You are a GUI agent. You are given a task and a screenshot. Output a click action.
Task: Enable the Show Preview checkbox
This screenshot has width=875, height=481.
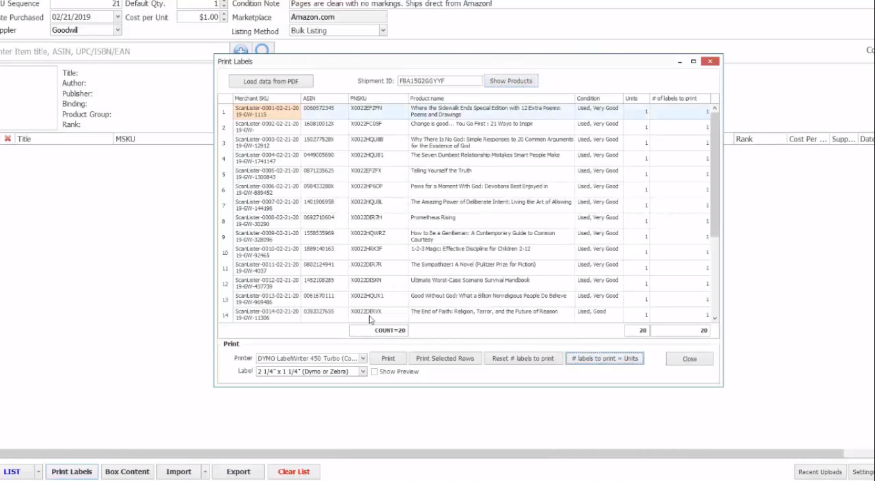coord(375,372)
